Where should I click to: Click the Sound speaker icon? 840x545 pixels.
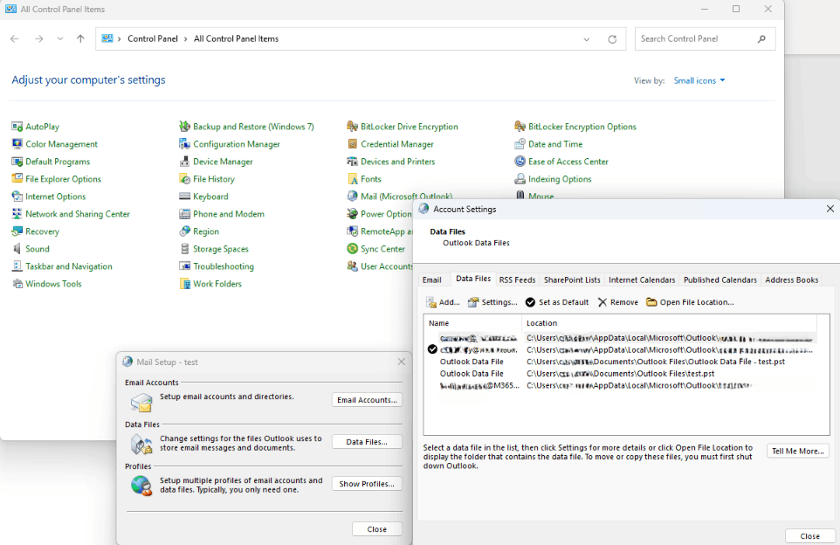point(17,249)
